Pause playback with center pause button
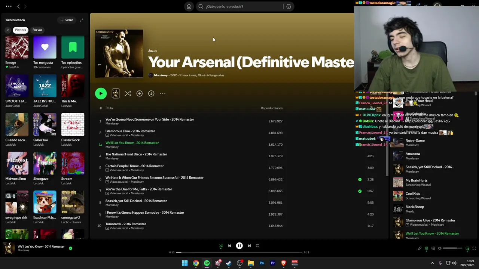The height and width of the screenshot is (269, 479). 239,246
